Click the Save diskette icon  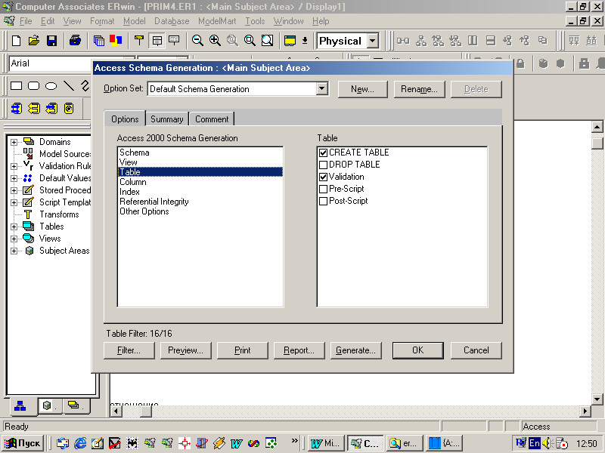(x=51, y=41)
